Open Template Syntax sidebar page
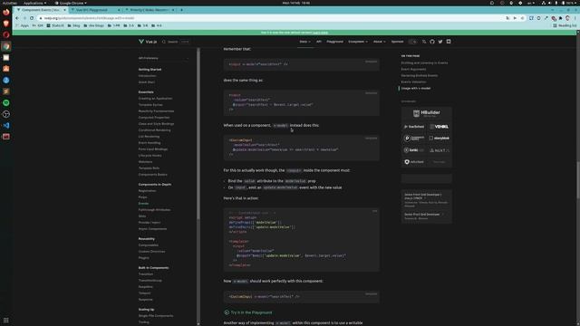This screenshot has width=580, height=326. (150, 105)
